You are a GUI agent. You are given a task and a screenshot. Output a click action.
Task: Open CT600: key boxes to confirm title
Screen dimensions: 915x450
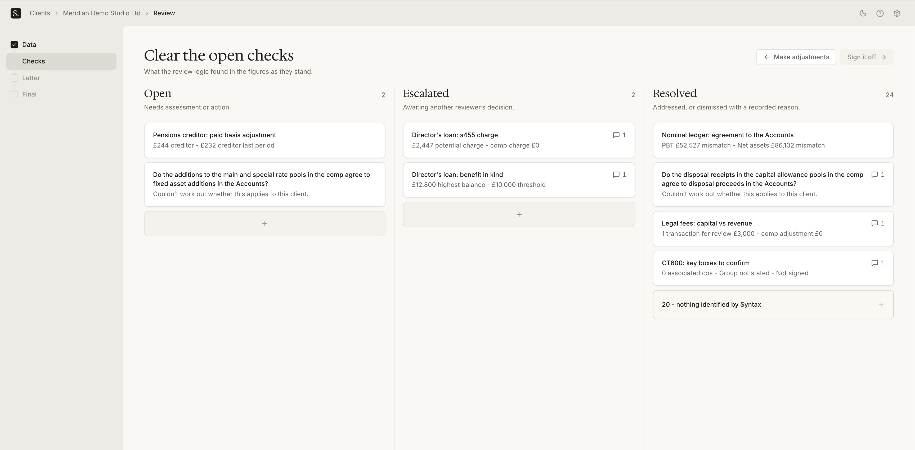point(705,263)
